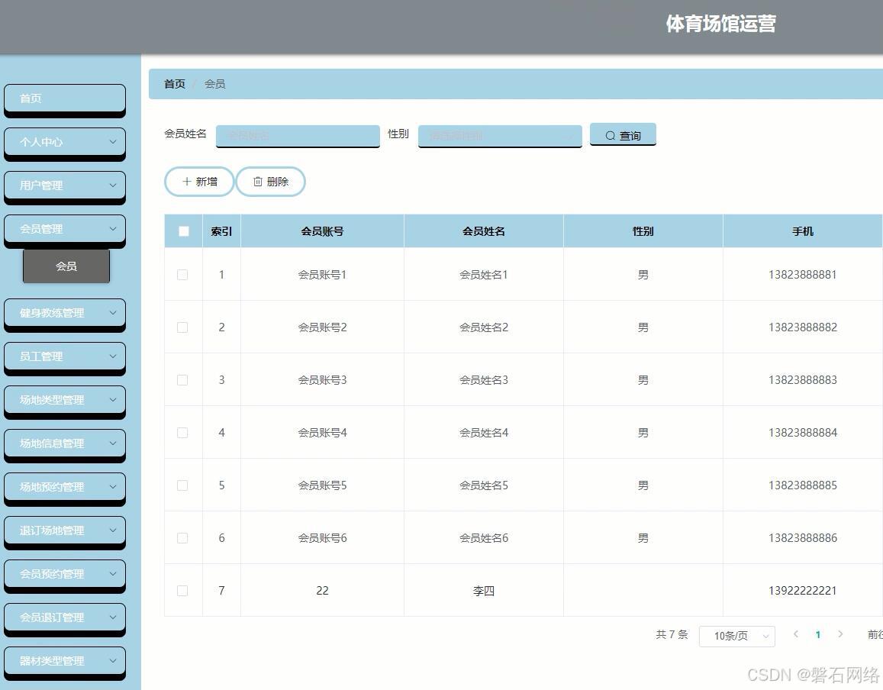
Task: Check the checkbox for row 会员账号5
Action: tap(182, 485)
